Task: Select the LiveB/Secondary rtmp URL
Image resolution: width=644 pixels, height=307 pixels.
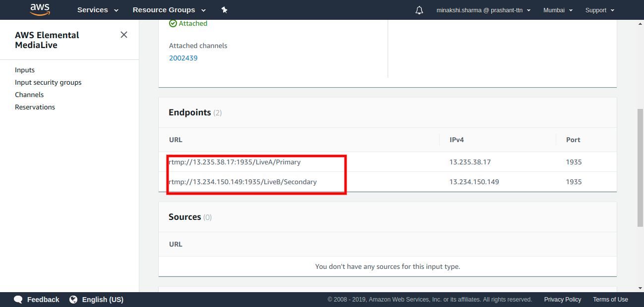Action: (243, 182)
